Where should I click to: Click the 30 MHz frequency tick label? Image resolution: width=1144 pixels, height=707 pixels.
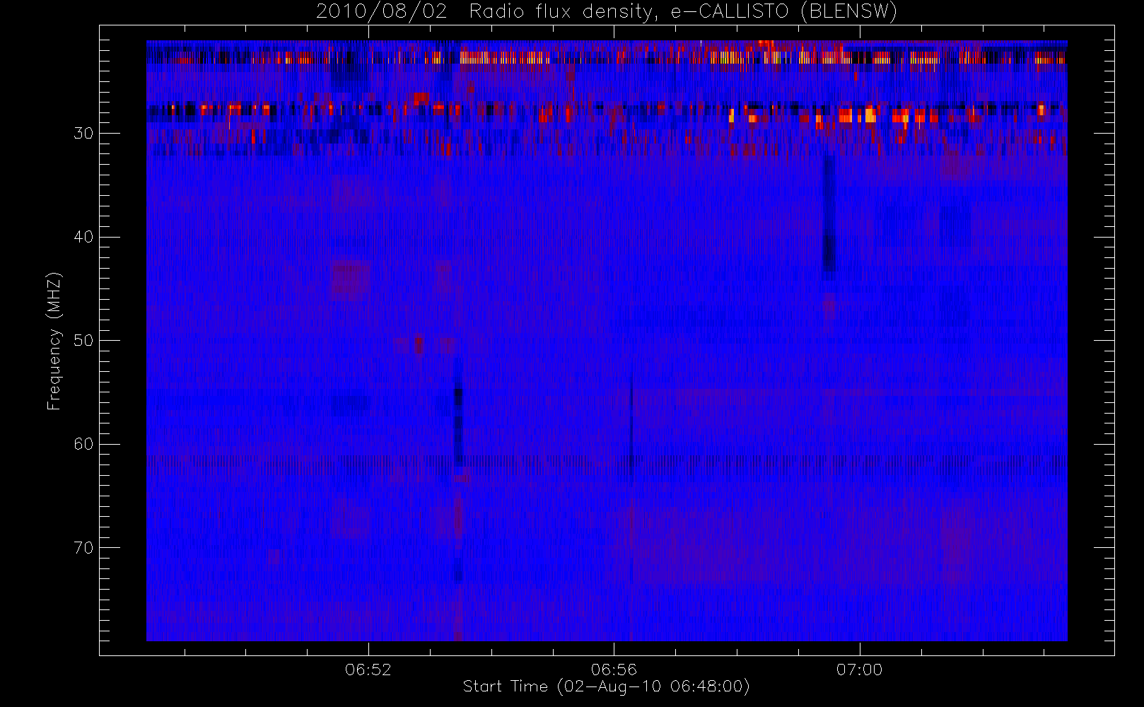tap(83, 133)
